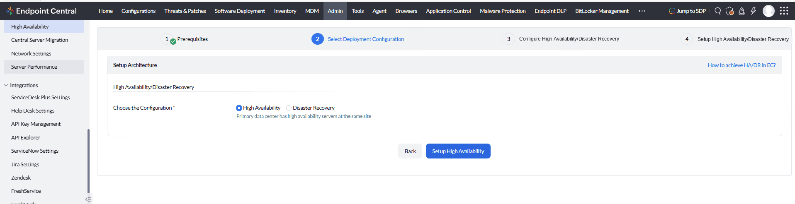Image resolution: width=795 pixels, height=204 pixels.
Task: Click step 1 Prerequisites with green check
Action: click(x=184, y=39)
